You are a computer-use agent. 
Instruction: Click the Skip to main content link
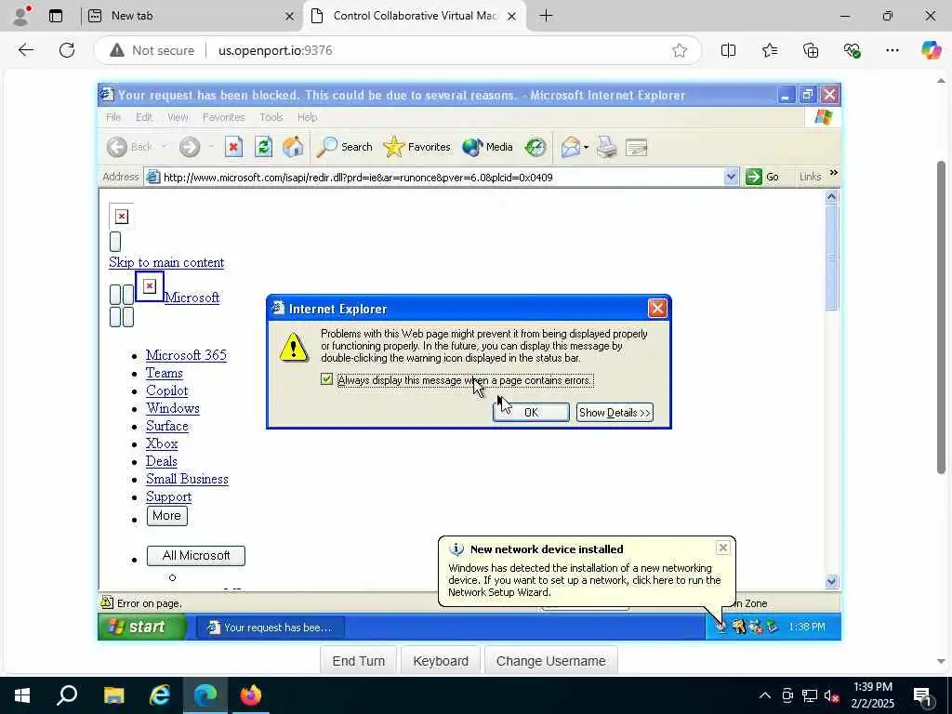[x=166, y=262]
